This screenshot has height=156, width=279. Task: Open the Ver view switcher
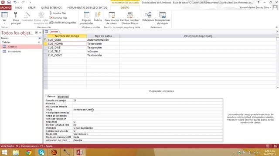pyautogui.click(x=4, y=18)
